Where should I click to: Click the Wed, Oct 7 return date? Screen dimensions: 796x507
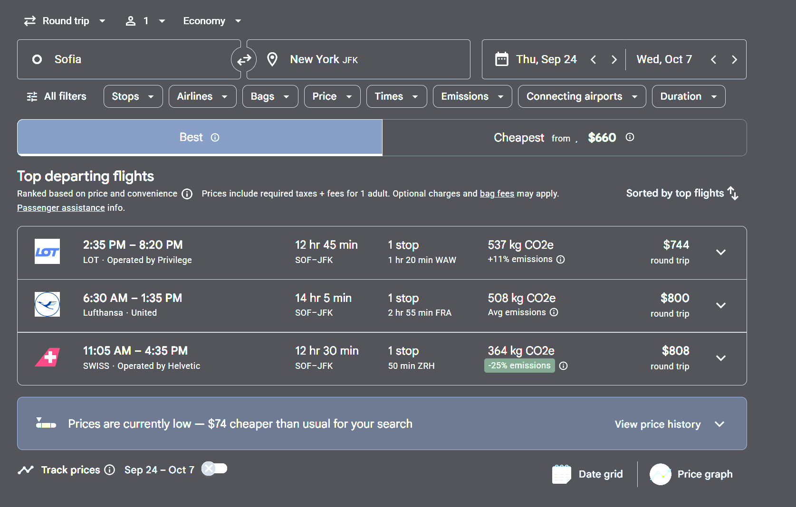pyautogui.click(x=664, y=59)
